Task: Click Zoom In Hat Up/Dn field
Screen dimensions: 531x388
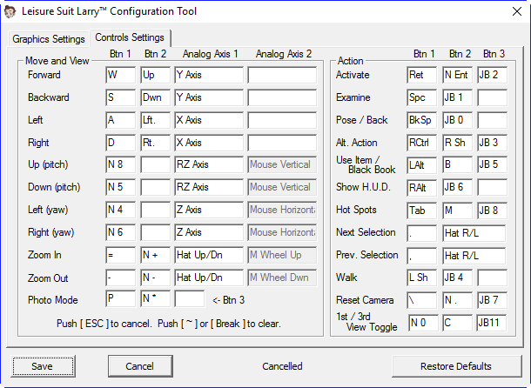Action: tap(209, 255)
